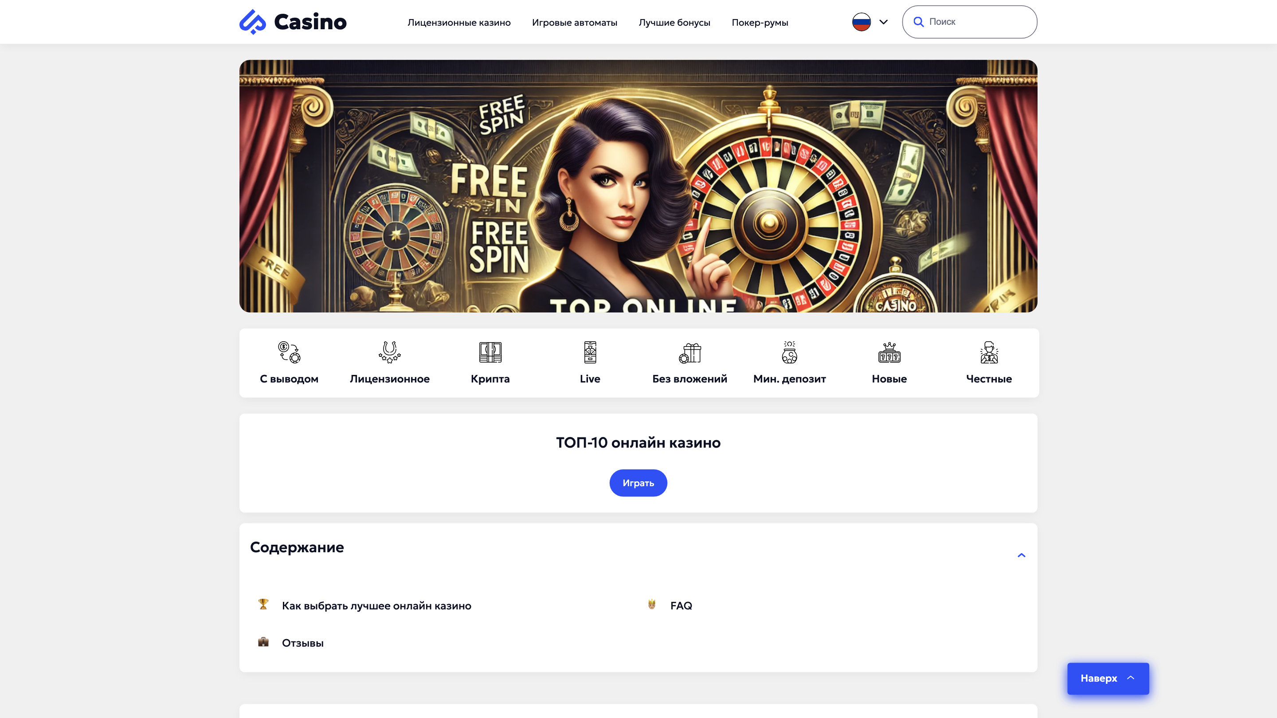Click the Casino spade logo icon
This screenshot has height=718, width=1277.
coord(253,22)
